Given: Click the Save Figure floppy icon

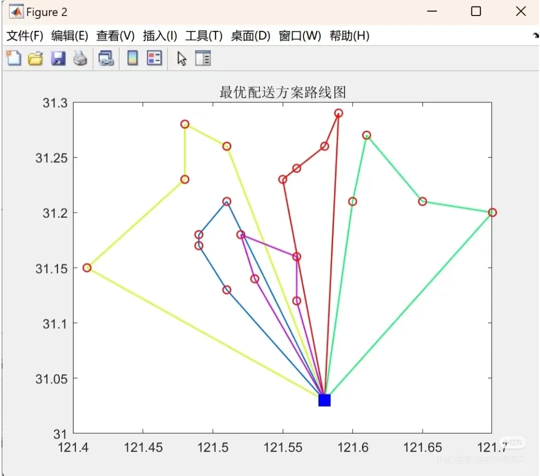Looking at the screenshot, I should pos(58,58).
